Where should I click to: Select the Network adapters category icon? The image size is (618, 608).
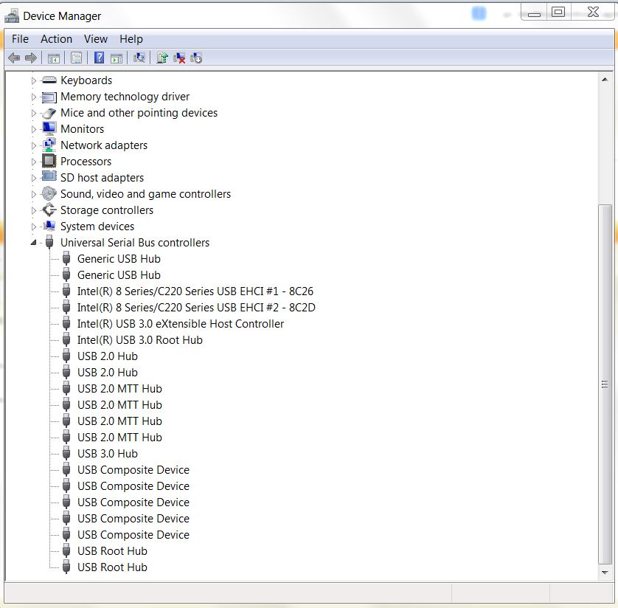pyautogui.click(x=49, y=145)
